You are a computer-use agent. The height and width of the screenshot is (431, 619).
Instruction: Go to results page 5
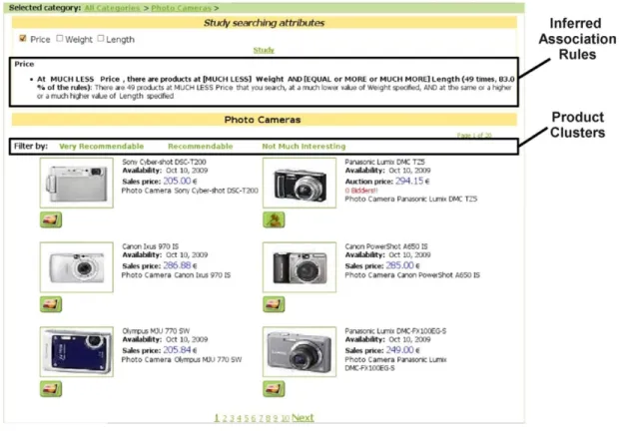pyautogui.click(x=247, y=418)
